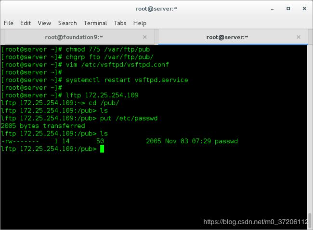
Task: Click the chmod 775 /var/ftp/pub command line
Action: [76, 49]
